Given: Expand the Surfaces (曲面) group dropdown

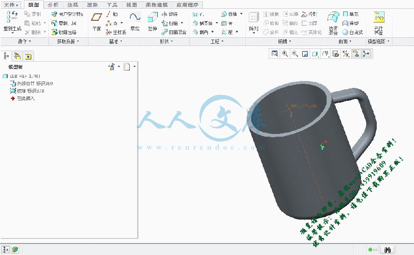Looking at the screenshot, I should tap(345, 41).
